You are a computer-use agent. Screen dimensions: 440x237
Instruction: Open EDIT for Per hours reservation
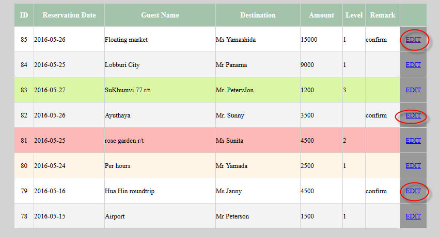[x=413, y=166]
